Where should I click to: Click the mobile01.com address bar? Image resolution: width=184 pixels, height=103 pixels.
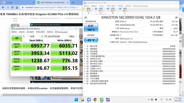pyautogui.click(x=51, y=7)
